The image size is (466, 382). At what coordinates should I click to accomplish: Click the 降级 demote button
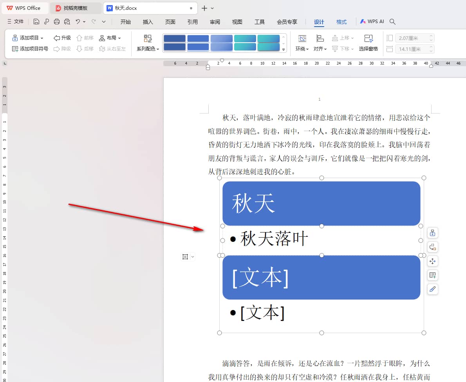tap(62, 49)
